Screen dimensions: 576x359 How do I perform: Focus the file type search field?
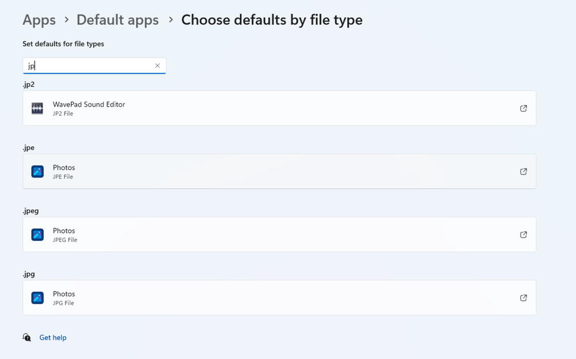click(x=89, y=66)
